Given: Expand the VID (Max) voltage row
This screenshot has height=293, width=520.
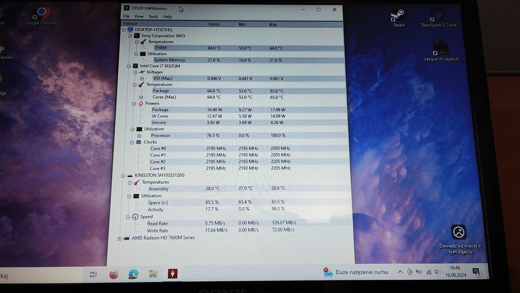Looking at the screenshot, I should [x=142, y=79].
